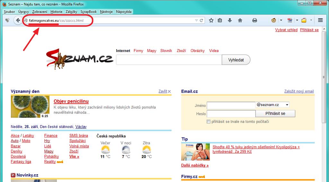Click the Tip advertisement thumbnail image

[x=195, y=152]
